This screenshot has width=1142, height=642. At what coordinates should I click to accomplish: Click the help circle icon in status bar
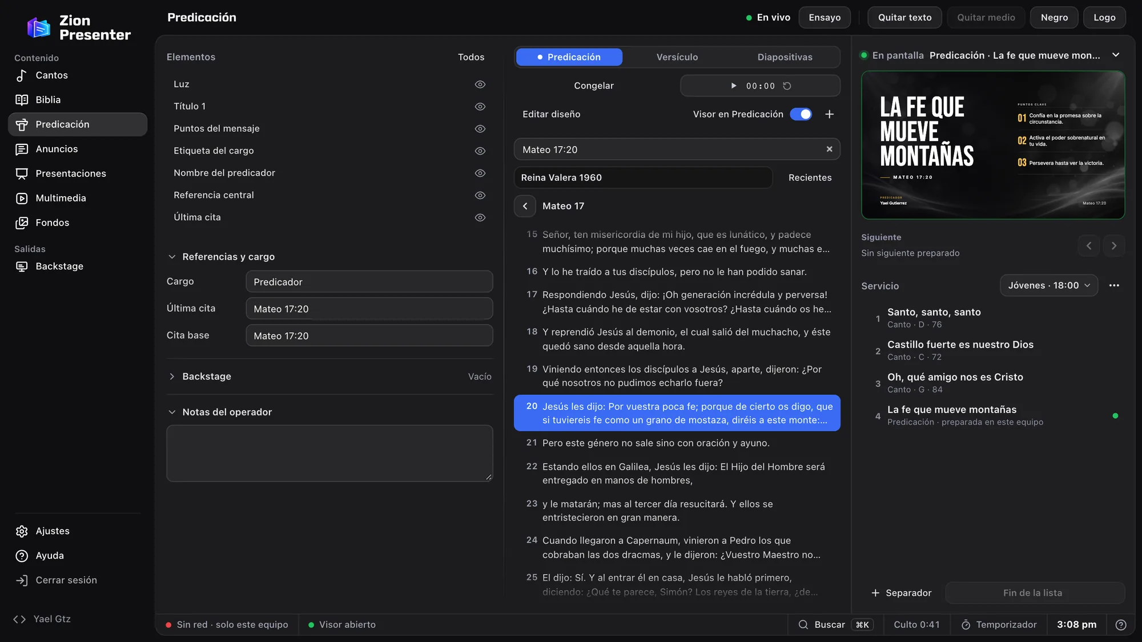(x=1121, y=625)
